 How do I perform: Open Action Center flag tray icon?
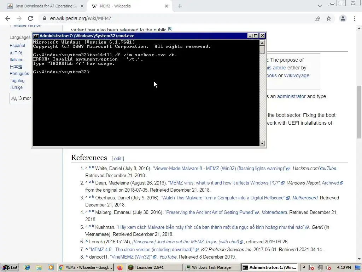click(311, 268)
